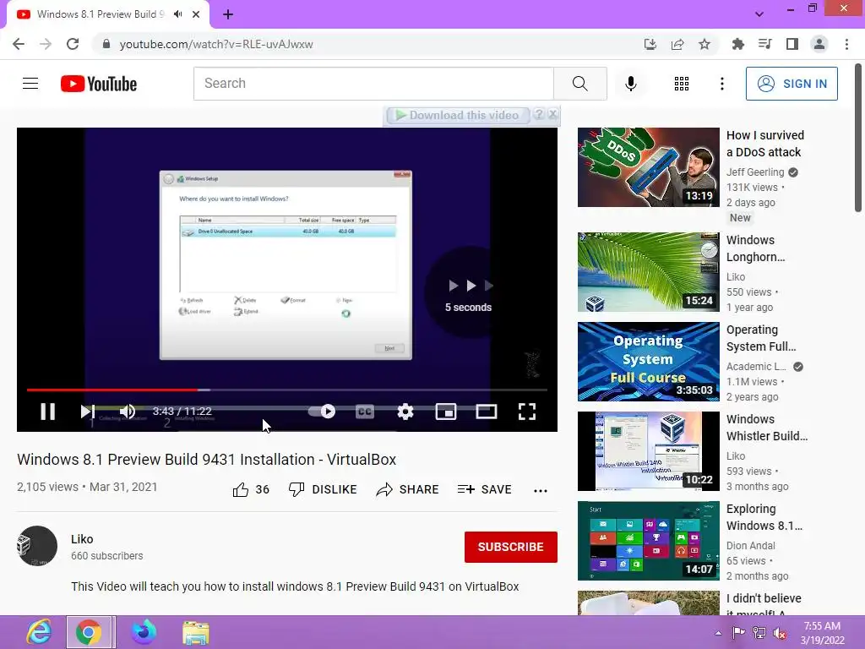Show hidden tray icons arrow

(718, 633)
